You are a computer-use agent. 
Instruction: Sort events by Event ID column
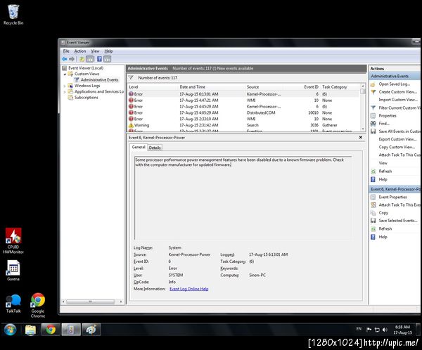[311, 87]
